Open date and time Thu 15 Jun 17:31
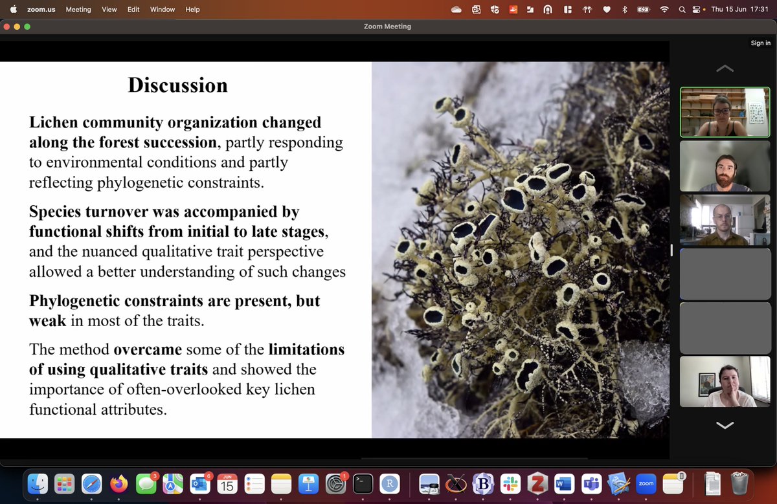The width and height of the screenshot is (777, 504). [x=739, y=10]
